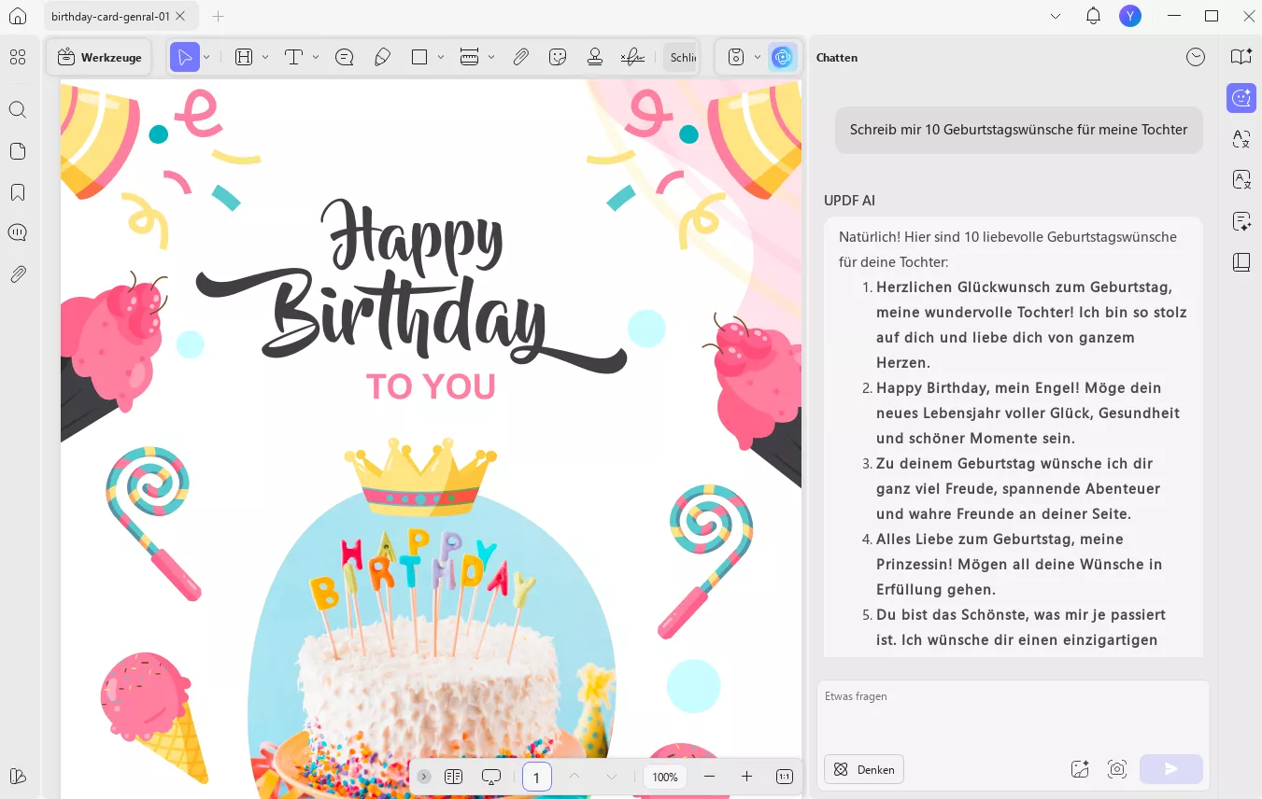
Task: Expand the text tool dropdown arrow
Action: (x=316, y=57)
